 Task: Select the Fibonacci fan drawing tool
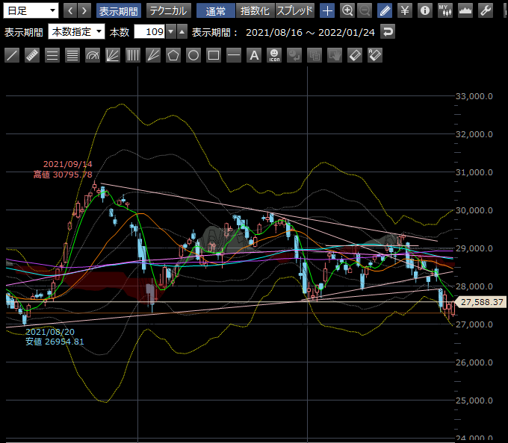point(113,55)
